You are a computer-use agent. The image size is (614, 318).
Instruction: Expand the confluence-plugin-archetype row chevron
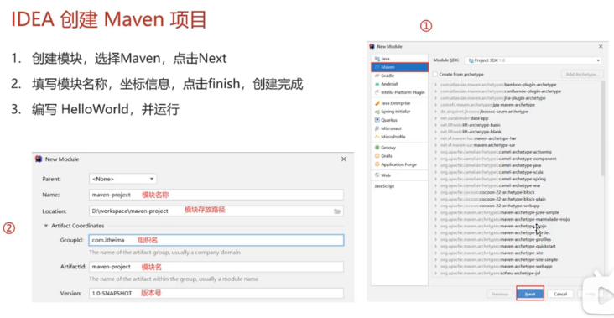(436, 91)
